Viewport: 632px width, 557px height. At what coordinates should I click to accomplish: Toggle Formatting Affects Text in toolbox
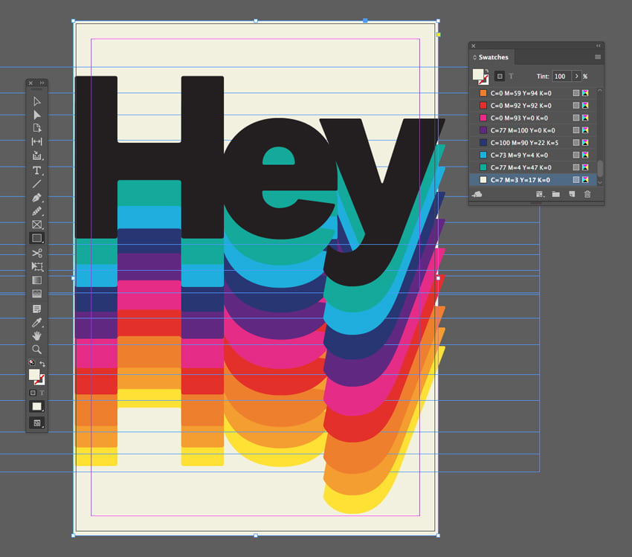pyautogui.click(x=42, y=393)
